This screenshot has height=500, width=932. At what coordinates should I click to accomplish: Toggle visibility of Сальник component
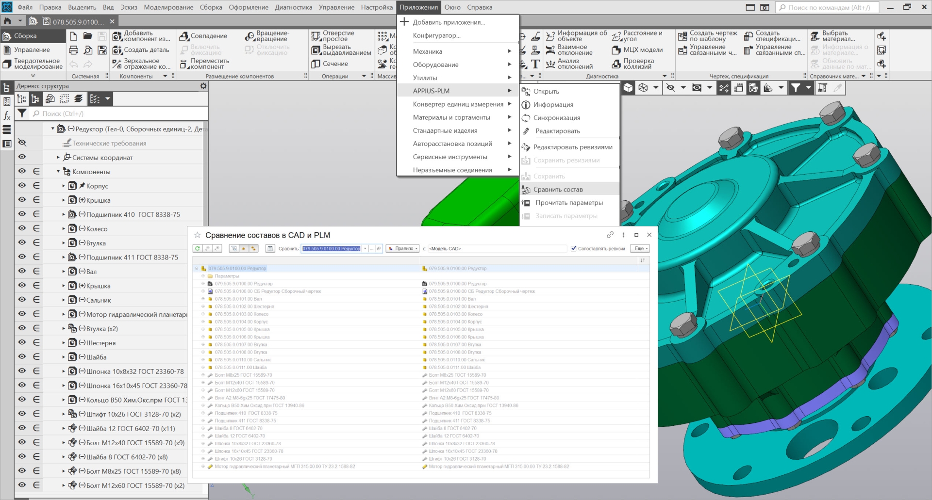point(22,299)
